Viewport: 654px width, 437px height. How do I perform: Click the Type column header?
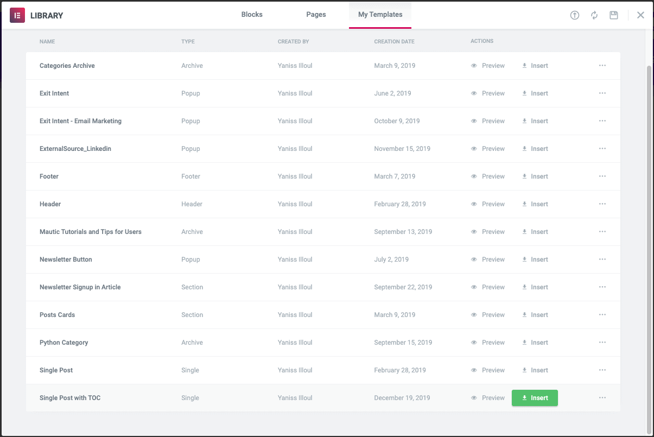pyautogui.click(x=188, y=41)
